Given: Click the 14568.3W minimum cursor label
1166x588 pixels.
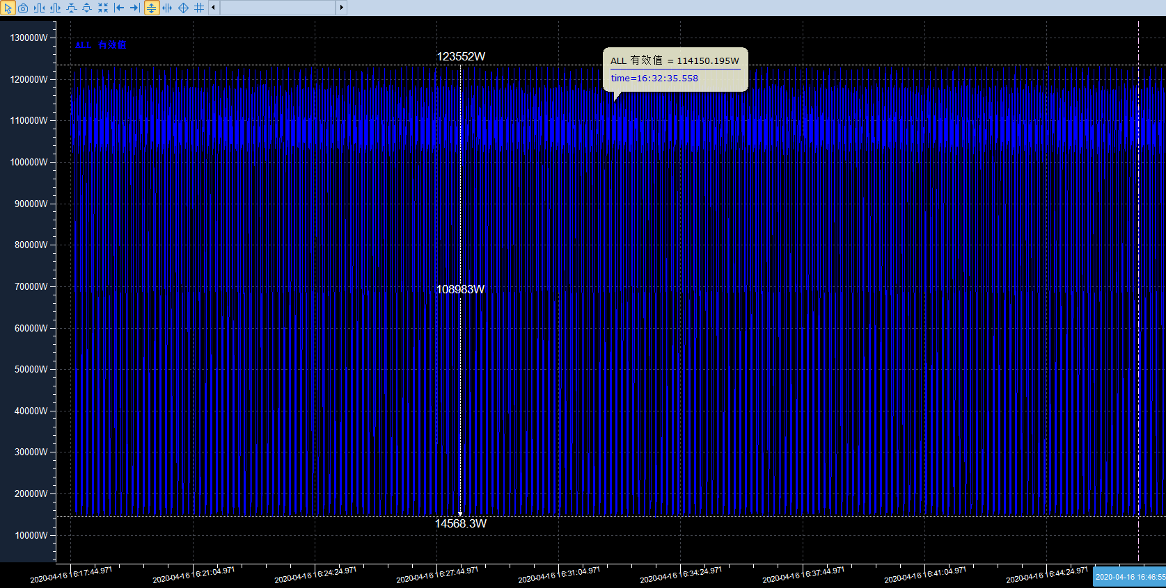Looking at the screenshot, I should tap(461, 523).
